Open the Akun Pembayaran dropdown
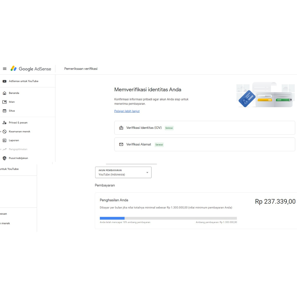 pyautogui.click(x=123, y=172)
